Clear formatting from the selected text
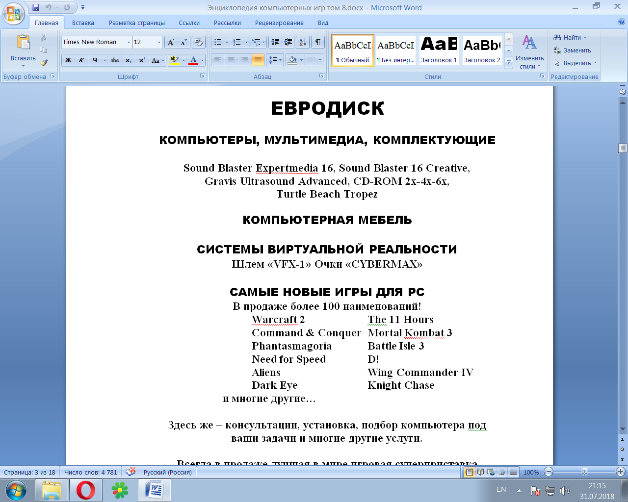 pos(199,42)
